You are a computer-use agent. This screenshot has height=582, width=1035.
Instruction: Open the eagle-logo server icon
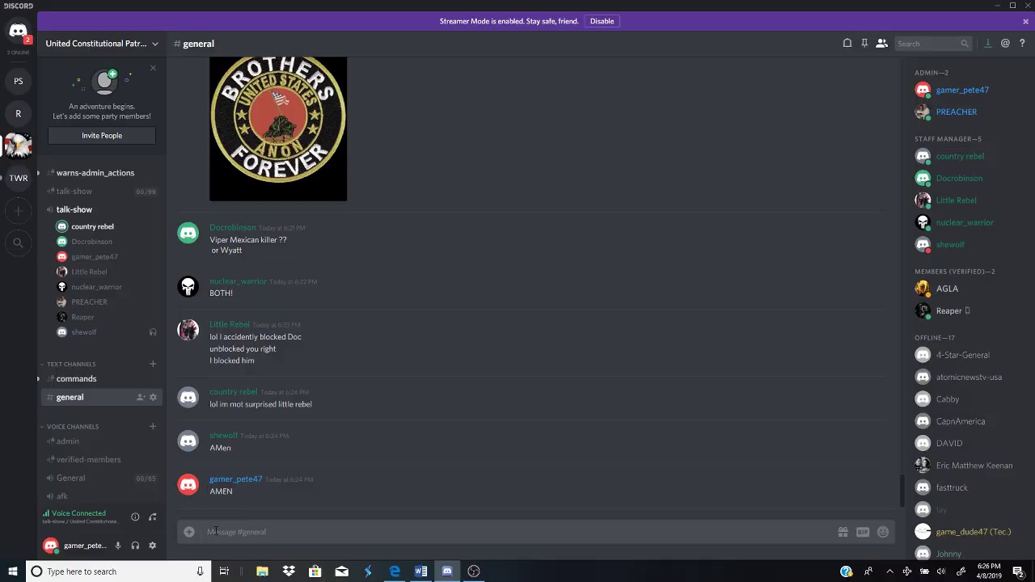point(18,145)
